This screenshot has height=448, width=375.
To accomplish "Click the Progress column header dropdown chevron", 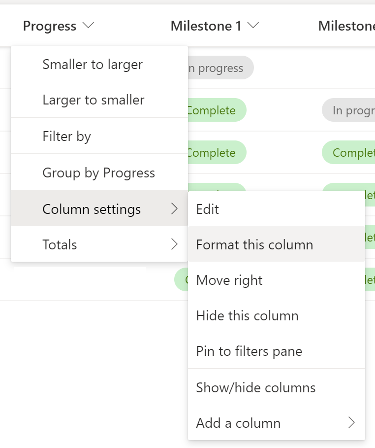I will [x=89, y=26].
